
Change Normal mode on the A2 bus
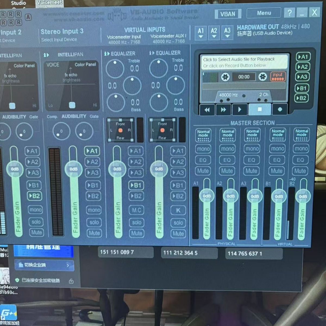click(228, 135)
